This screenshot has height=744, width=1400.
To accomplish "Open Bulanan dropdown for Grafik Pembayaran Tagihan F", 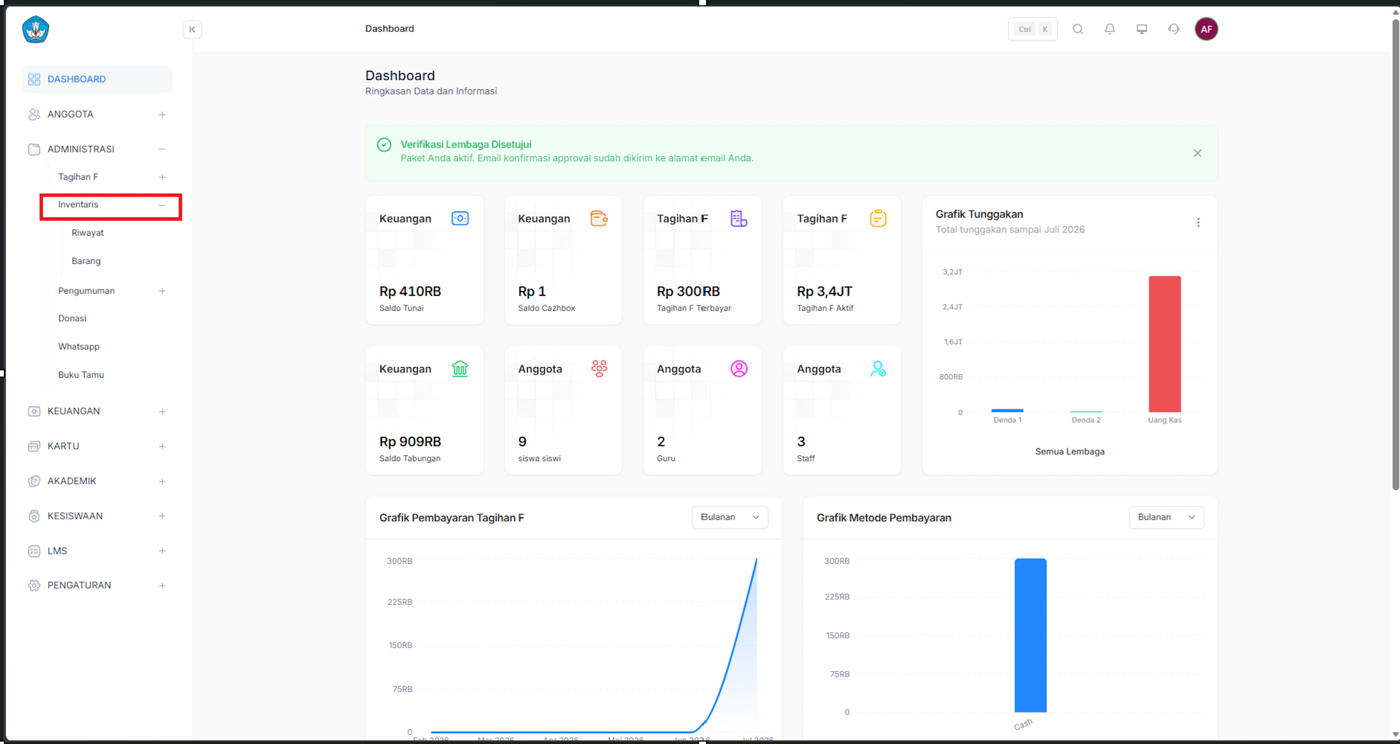I will point(729,517).
